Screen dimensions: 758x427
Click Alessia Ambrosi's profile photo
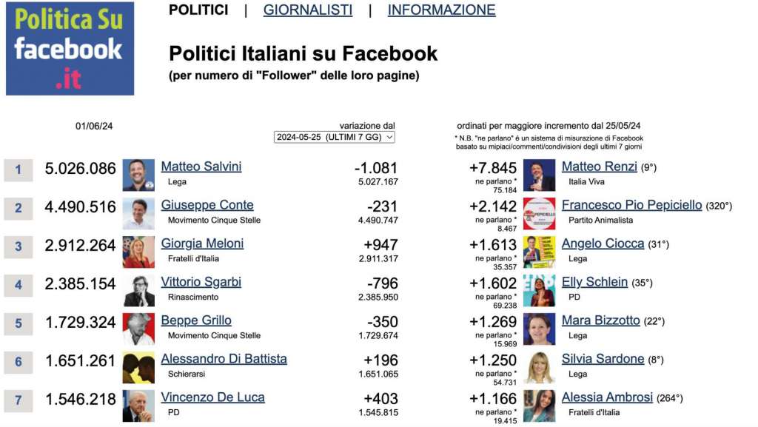click(x=540, y=406)
